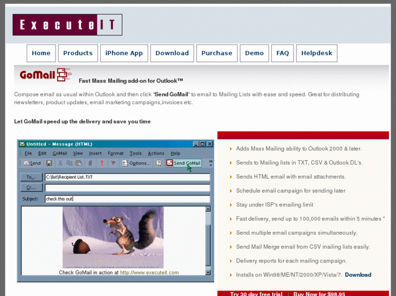Click heading Fast Mass Mailing add-on for Outlook
396x296 pixels.
point(131,81)
